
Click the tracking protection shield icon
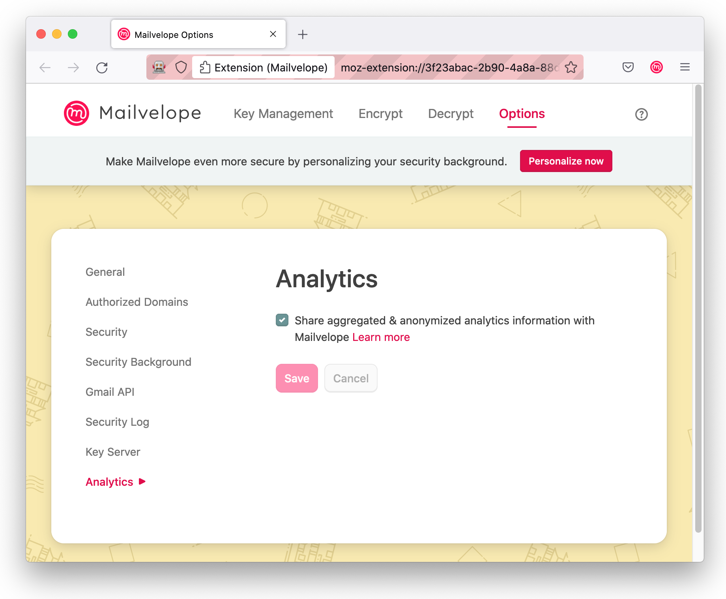pyautogui.click(x=181, y=67)
